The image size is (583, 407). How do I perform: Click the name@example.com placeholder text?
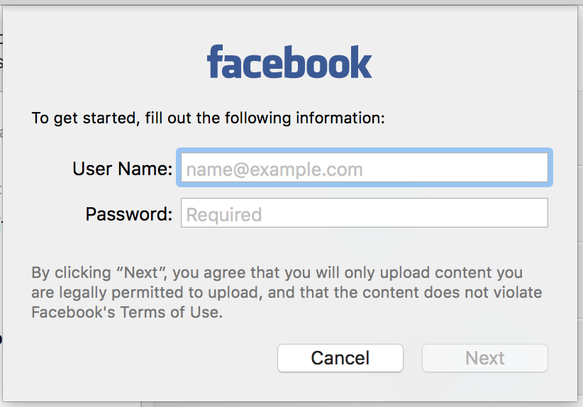click(x=274, y=169)
